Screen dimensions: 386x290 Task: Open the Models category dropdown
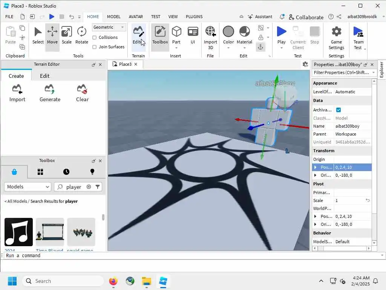pos(28,187)
